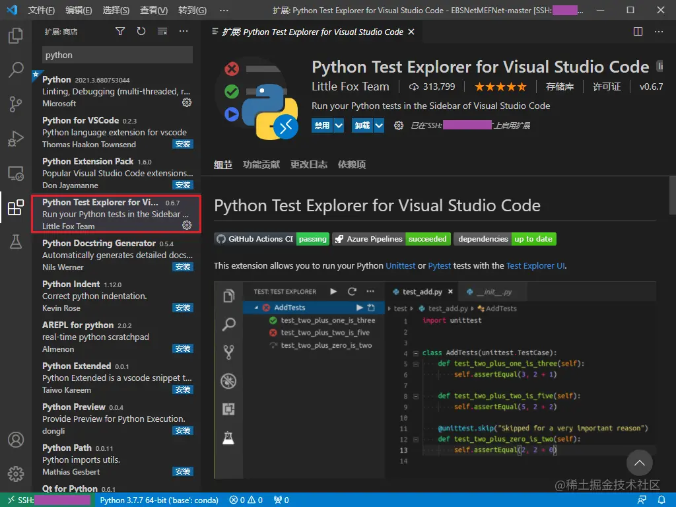Viewport: 676px width, 507px height.
Task: Open extensions panel more actions ellipsis
Action: click(184, 31)
